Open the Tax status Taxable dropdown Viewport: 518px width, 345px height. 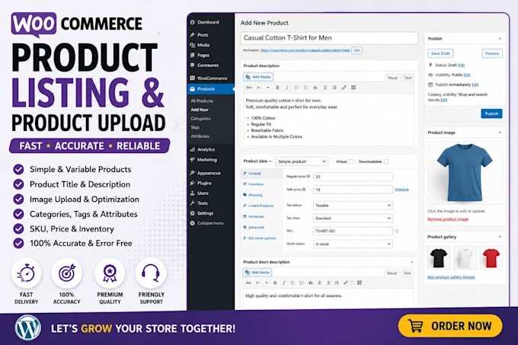pos(353,206)
